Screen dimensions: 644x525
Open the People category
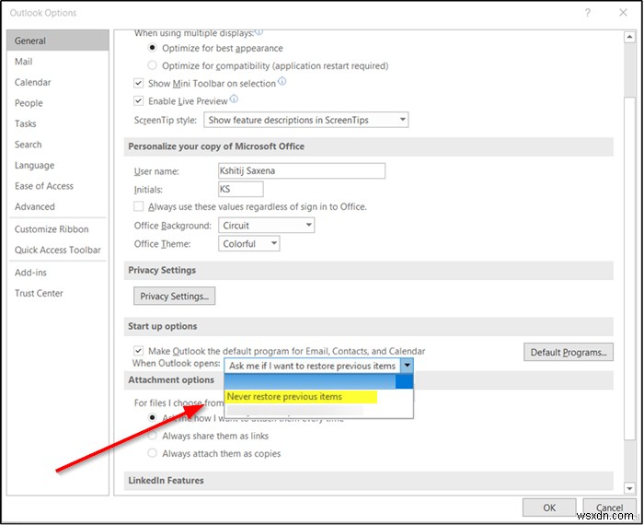(58, 103)
